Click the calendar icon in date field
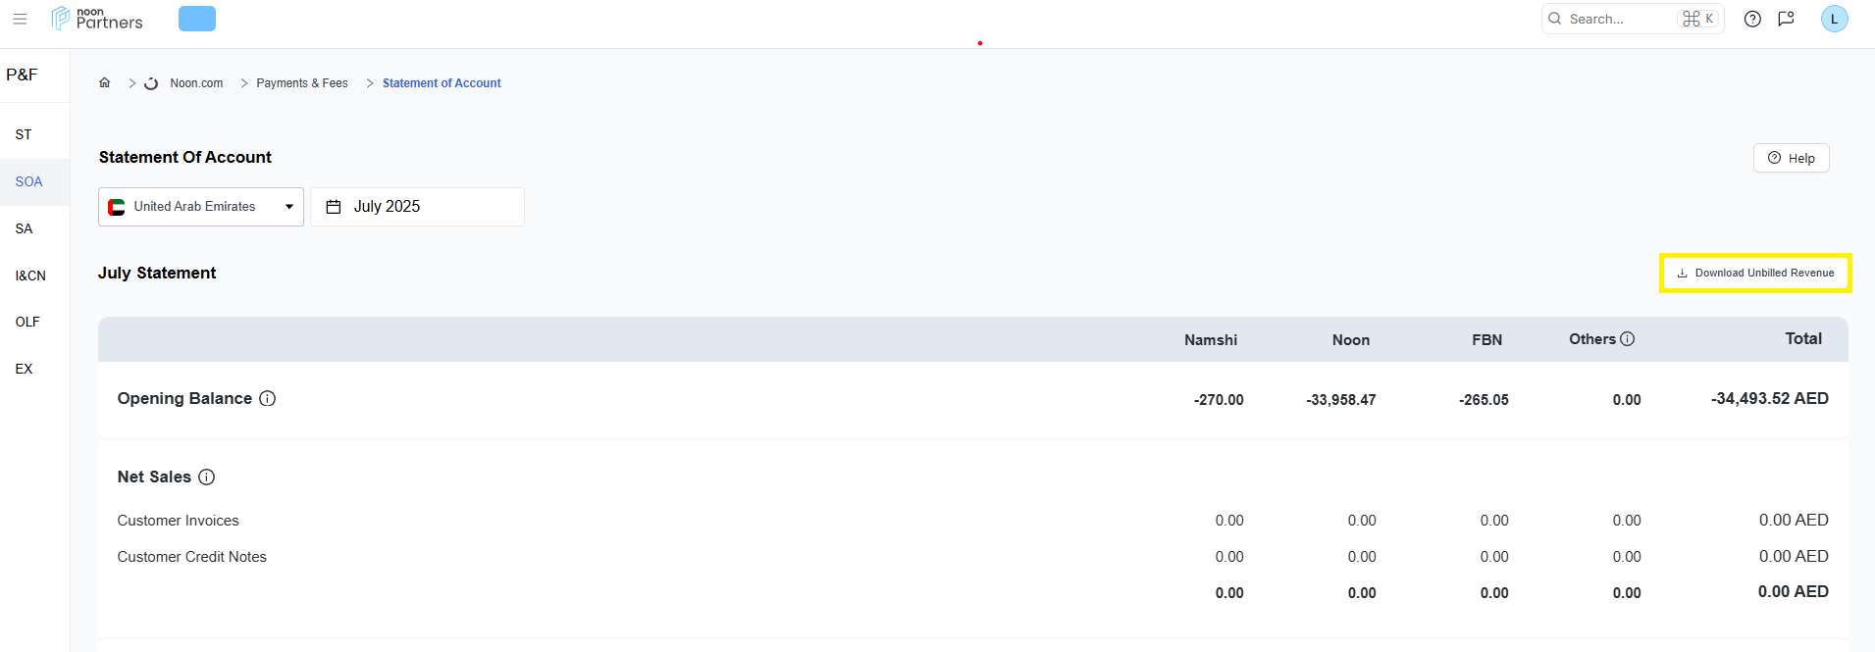 point(334,207)
